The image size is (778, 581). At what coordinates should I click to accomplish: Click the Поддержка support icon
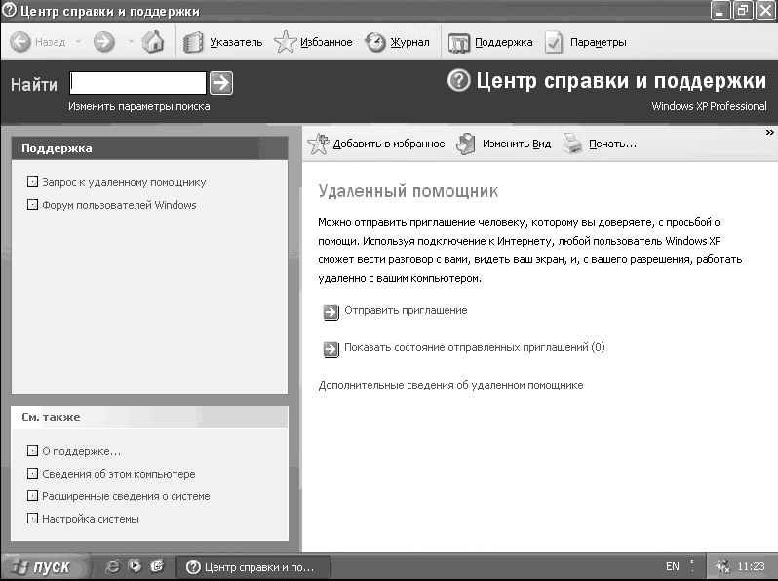click(459, 43)
